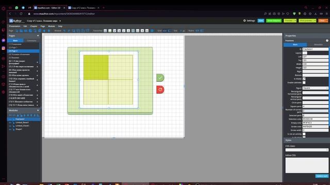Click the blue Save button

pos(261,21)
